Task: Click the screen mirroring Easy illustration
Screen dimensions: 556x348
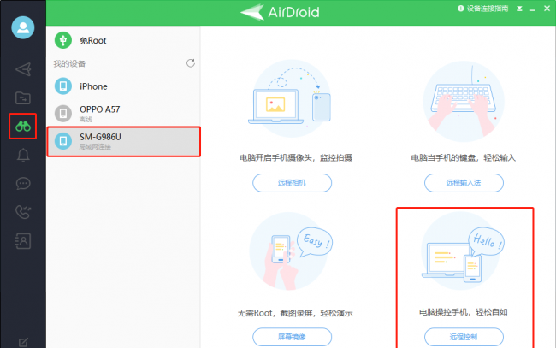Action: pyautogui.click(x=292, y=251)
